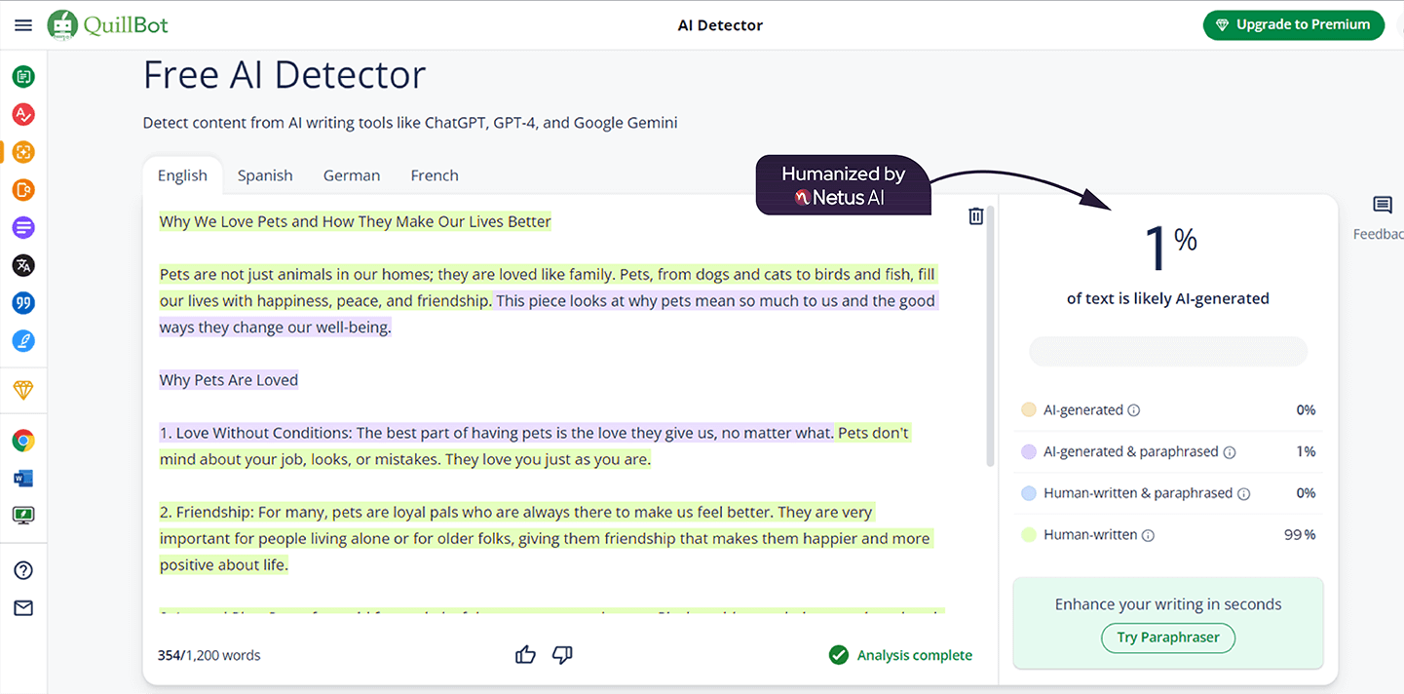Click the Try Paraphraser button
This screenshot has height=694, width=1404.
[1167, 637]
